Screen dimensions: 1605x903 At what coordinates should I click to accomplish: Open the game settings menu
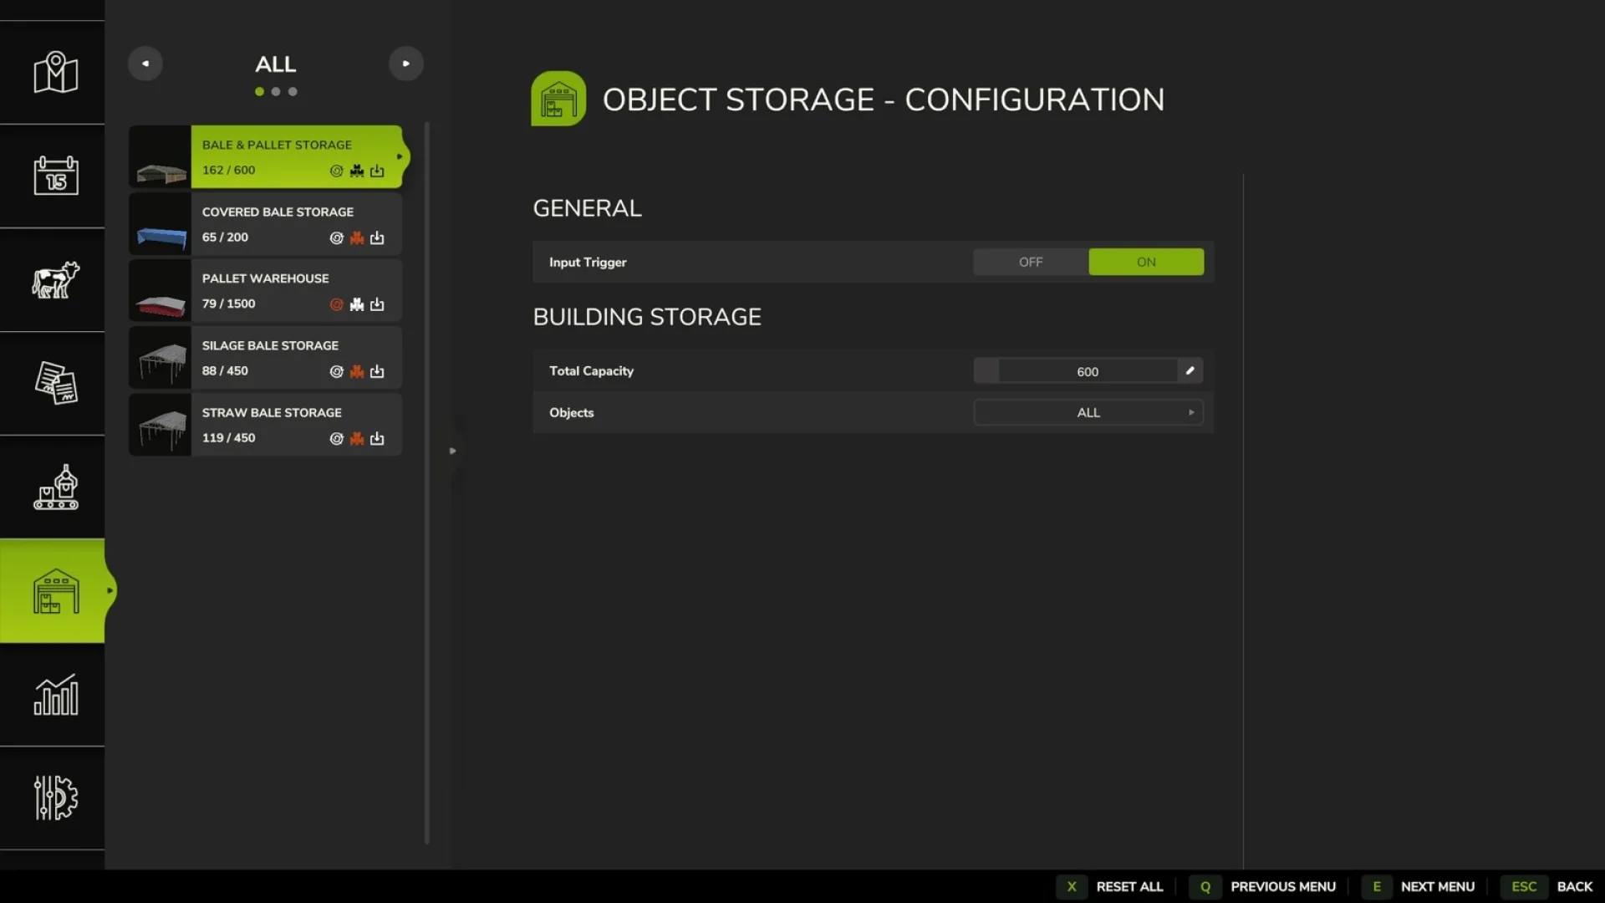(x=53, y=798)
